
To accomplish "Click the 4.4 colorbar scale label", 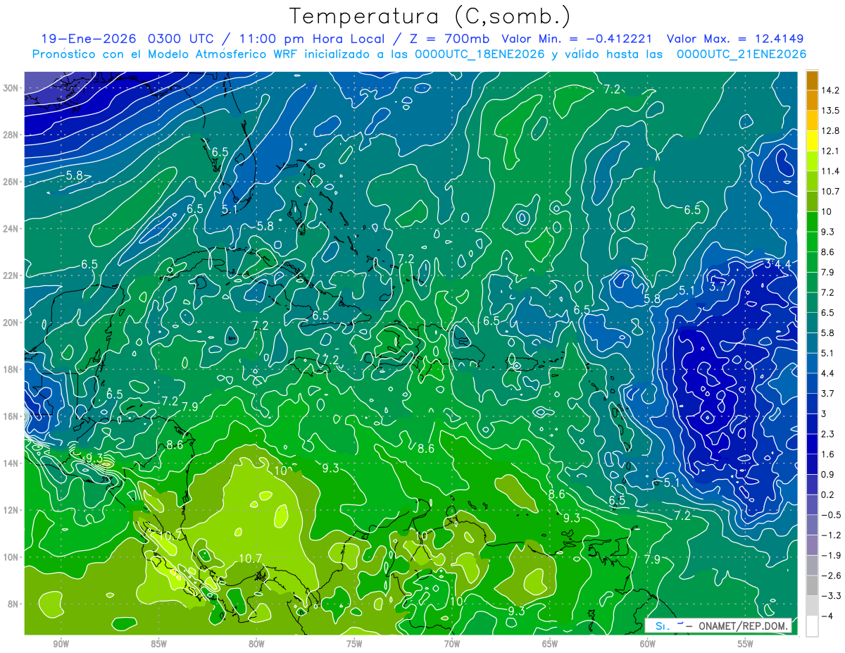I will pyautogui.click(x=830, y=373).
